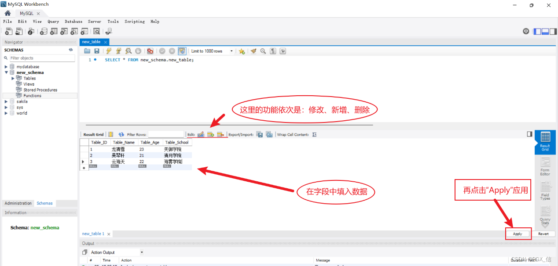Click the Create new function icon

pyautogui.click(x=84, y=31)
